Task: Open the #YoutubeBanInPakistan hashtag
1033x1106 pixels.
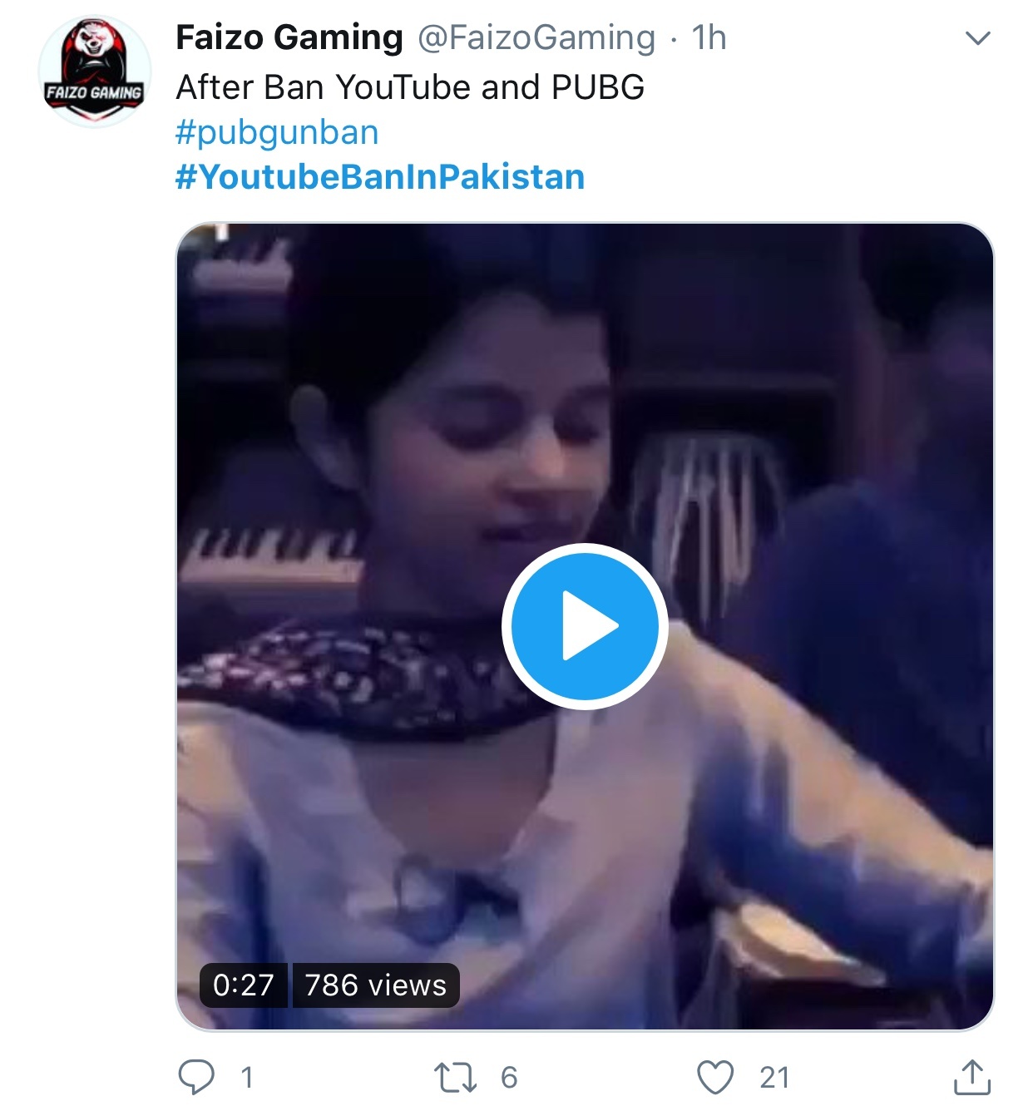Action: click(380, 177)
